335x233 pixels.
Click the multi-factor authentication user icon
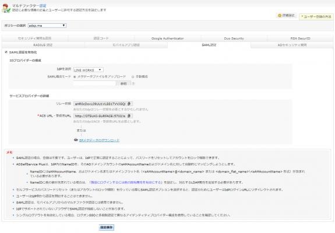coord(6,8)
